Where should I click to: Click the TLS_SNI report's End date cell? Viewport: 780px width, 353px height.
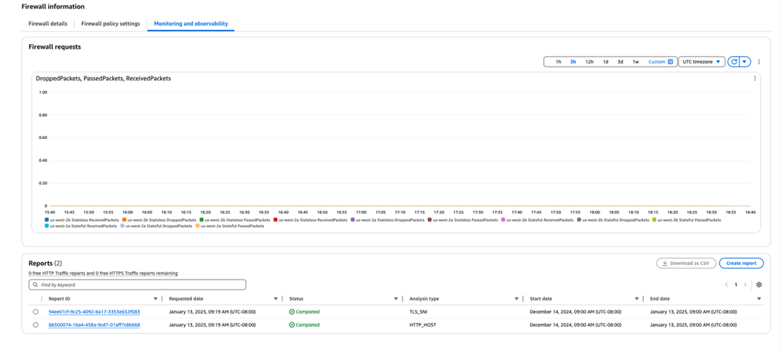point(693,312)
